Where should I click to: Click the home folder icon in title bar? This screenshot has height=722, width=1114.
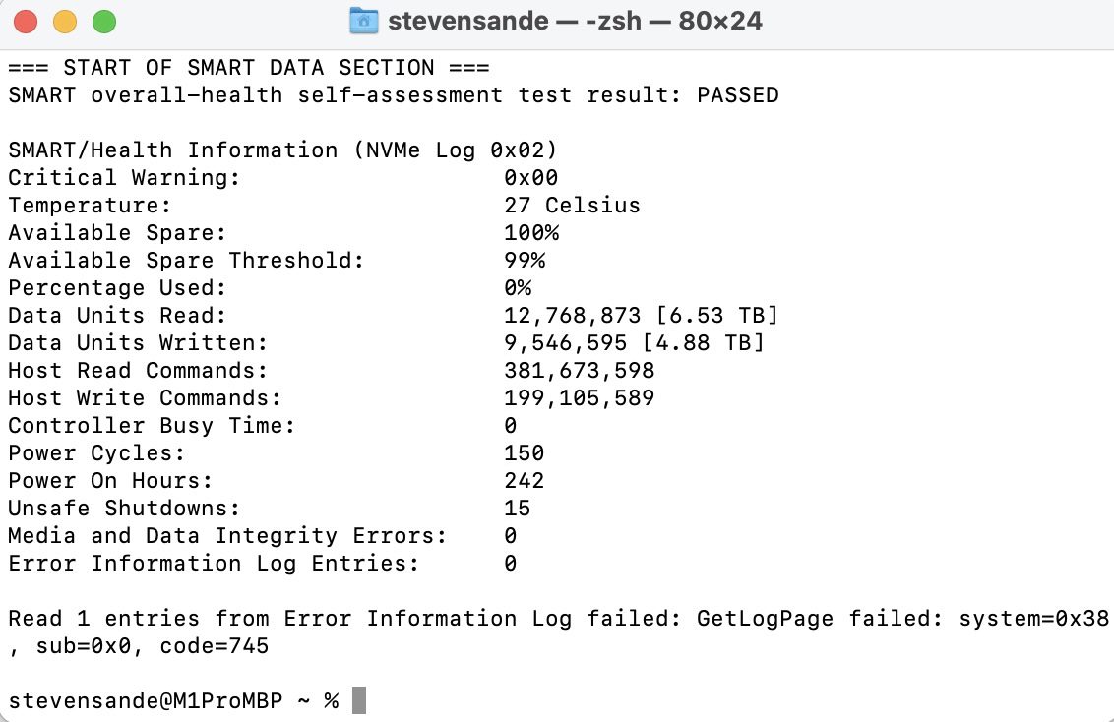364,21
